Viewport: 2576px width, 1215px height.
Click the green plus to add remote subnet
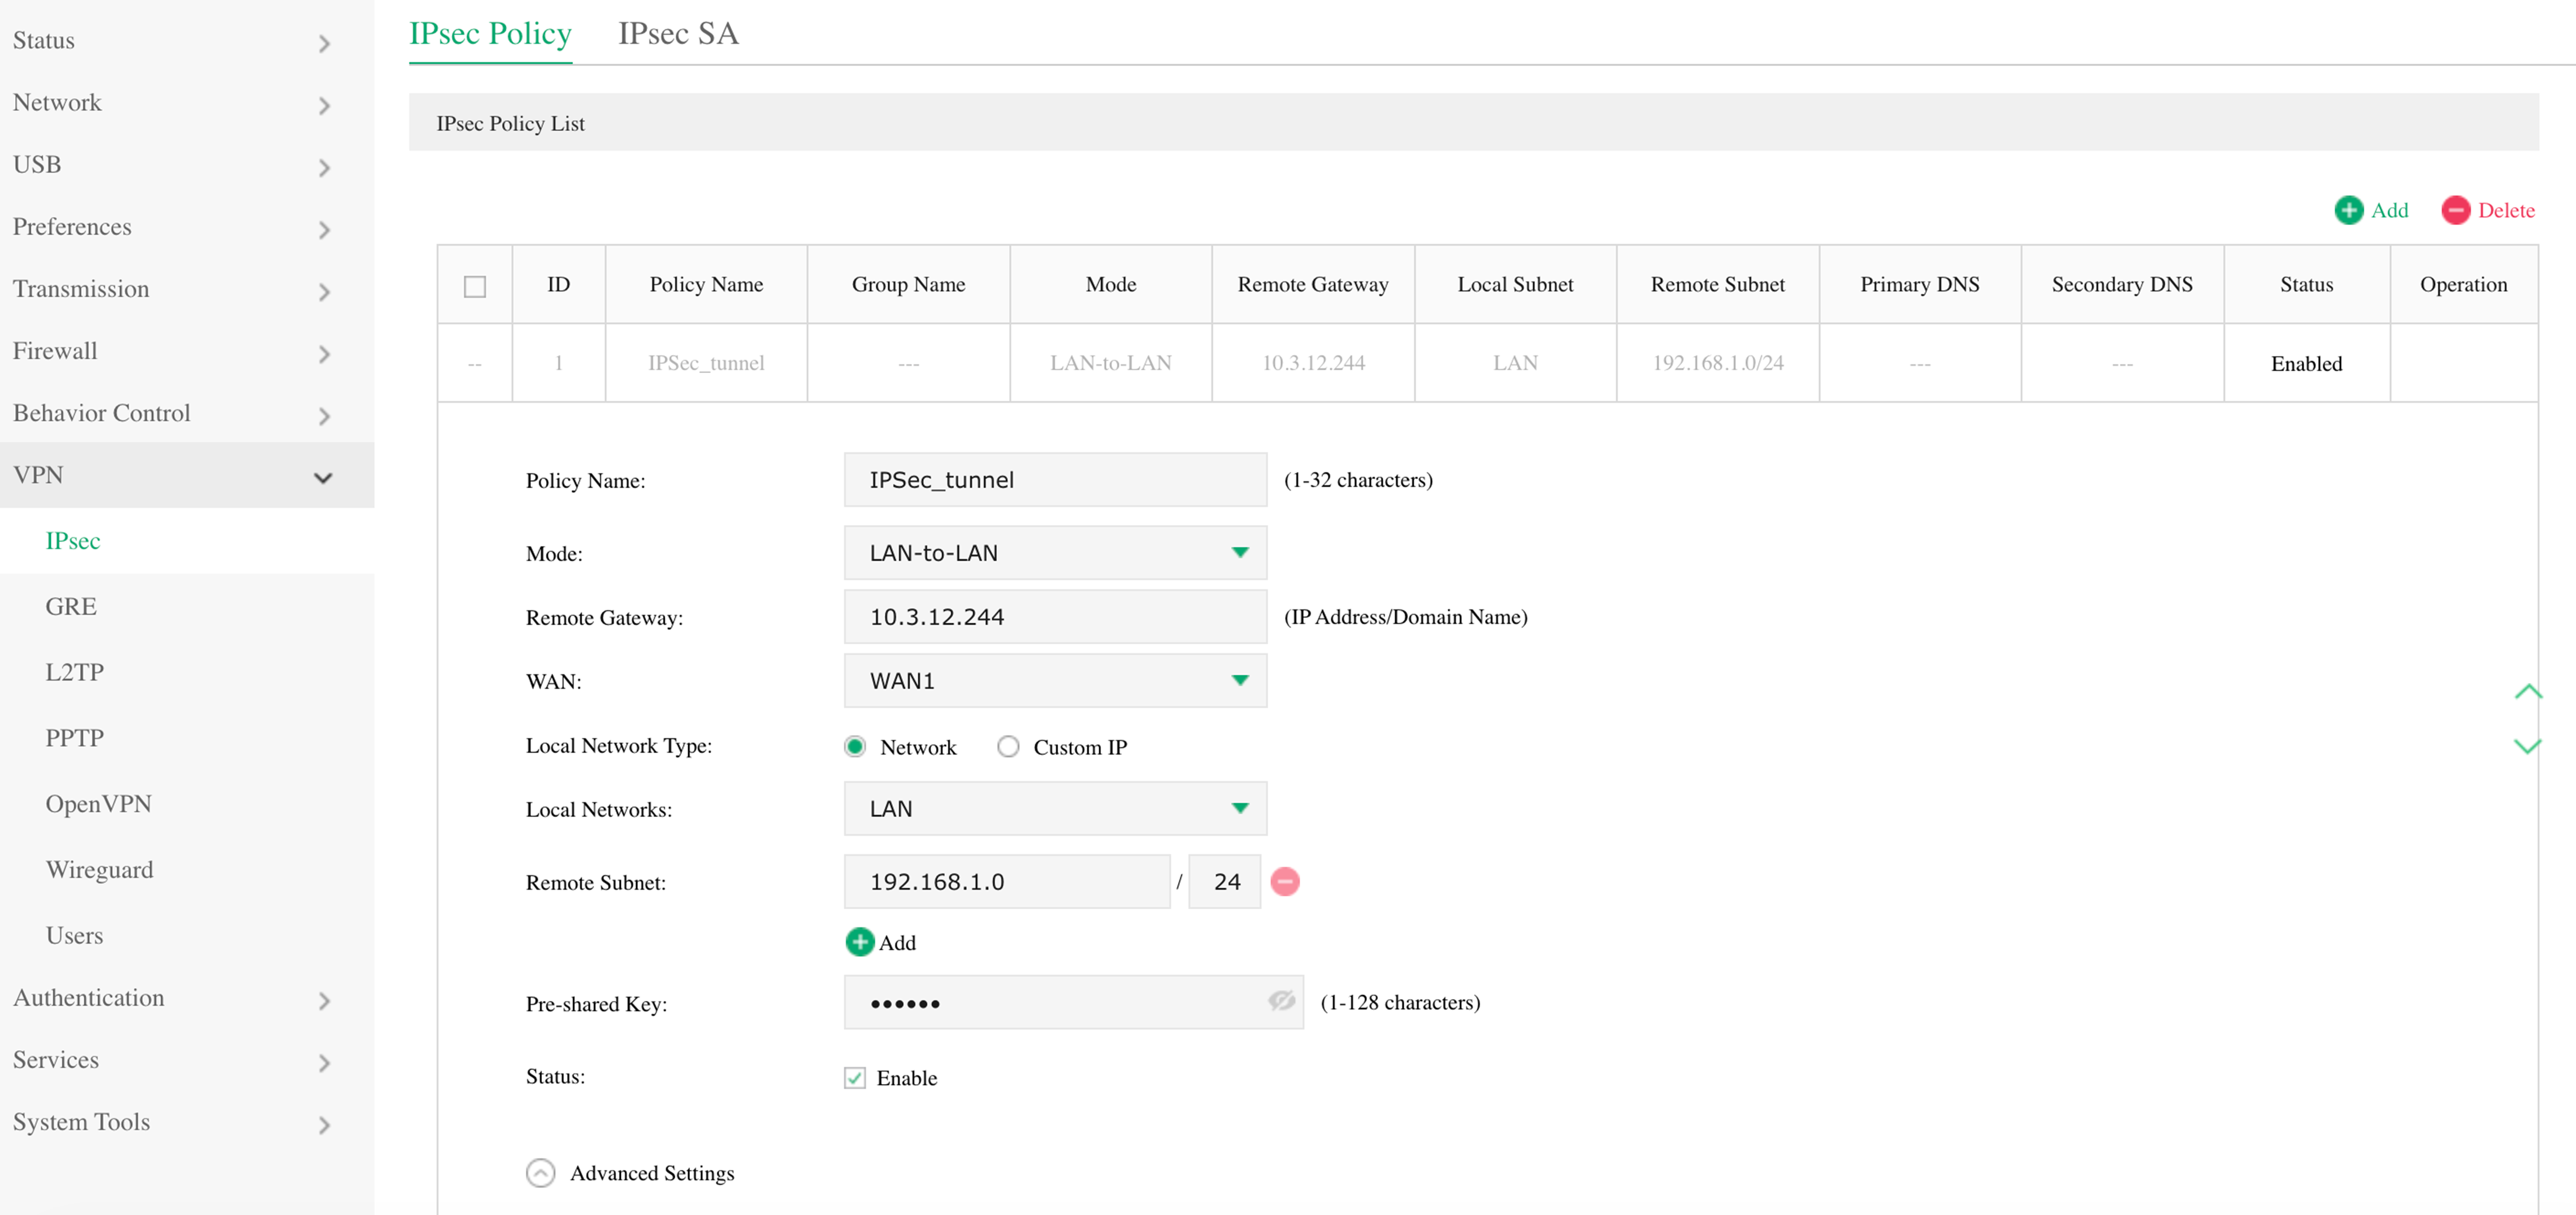click(859, 942)
